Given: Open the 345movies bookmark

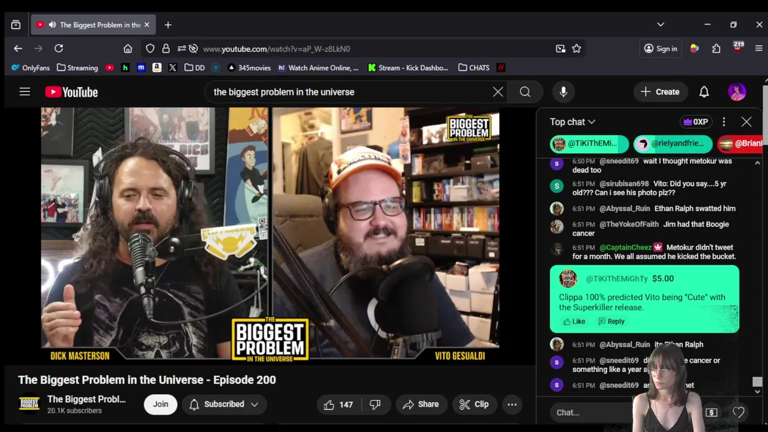Looking at the screenshot, I should pos(249,68).
